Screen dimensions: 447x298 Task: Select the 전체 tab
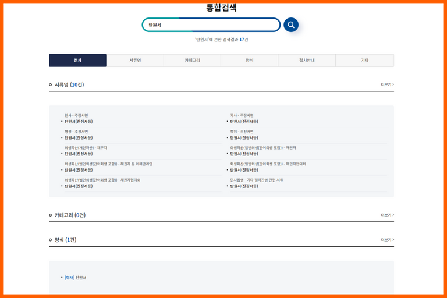pyautogui.click(x=77, y=61)
